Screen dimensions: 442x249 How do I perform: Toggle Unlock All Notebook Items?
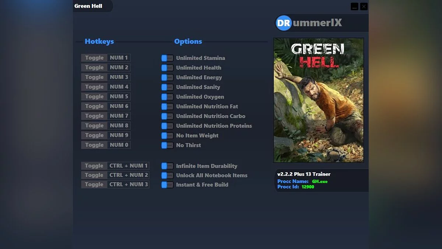tap(167, 175)
